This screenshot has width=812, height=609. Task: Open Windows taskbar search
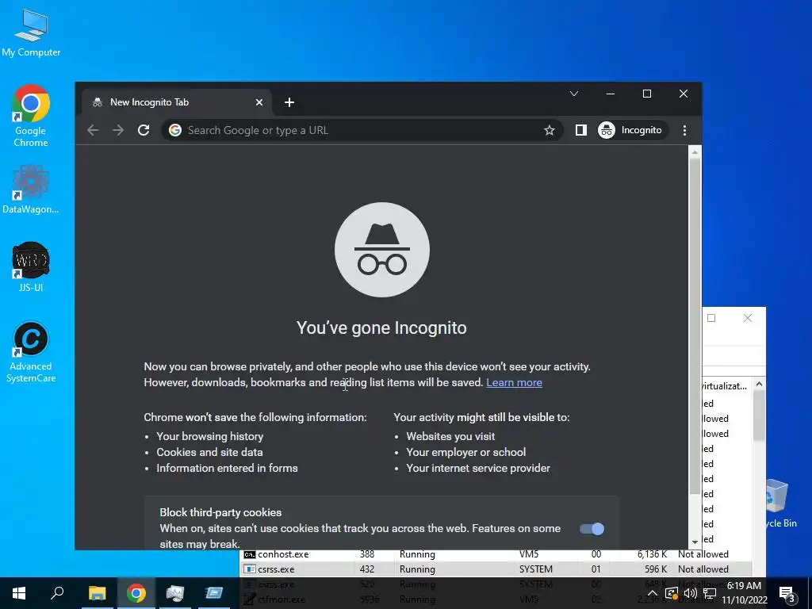[x=57, y=593]
